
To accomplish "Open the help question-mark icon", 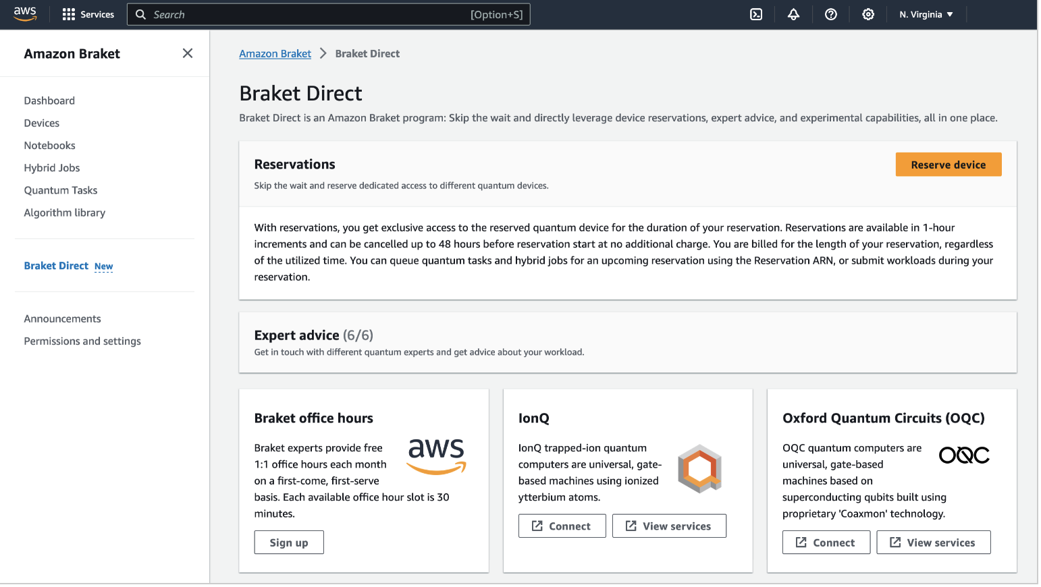I will tap(831, 14).
